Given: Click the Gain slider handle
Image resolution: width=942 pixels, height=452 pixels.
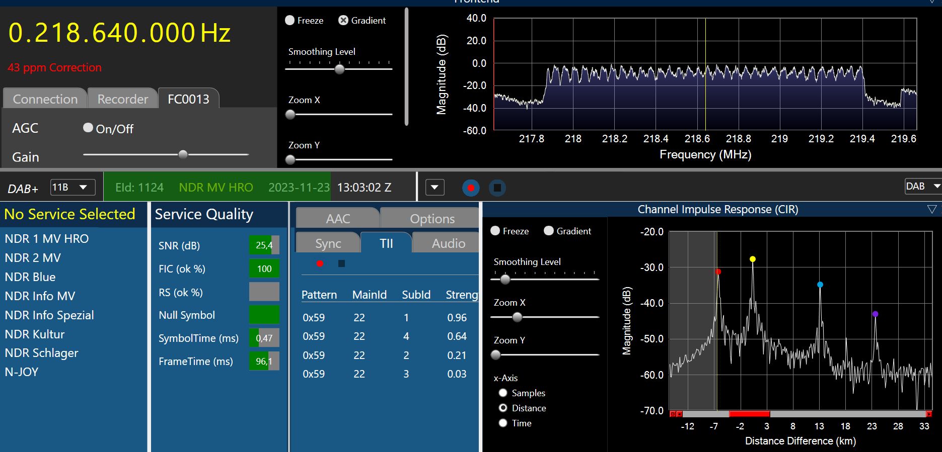Looking at the screenshot, I should tap(183, 154).
